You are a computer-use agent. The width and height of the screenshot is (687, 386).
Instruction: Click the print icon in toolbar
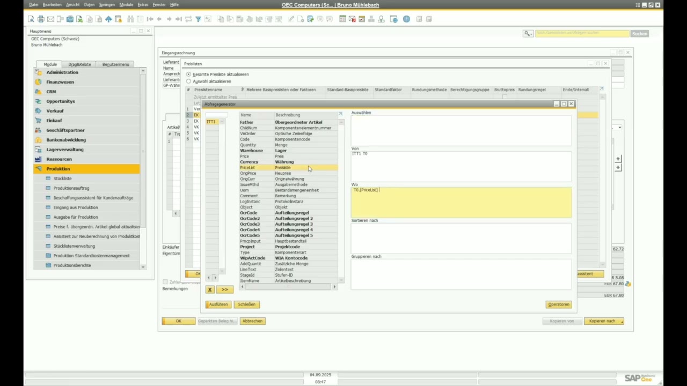tap(41, 19)
